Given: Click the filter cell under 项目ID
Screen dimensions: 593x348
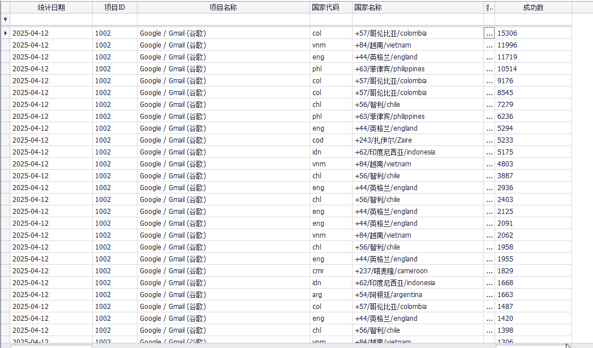Looking at the screenshot, I should 115,19.
